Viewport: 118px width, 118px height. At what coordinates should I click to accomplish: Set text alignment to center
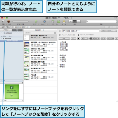pyautogui.click(x=93, y=38)
